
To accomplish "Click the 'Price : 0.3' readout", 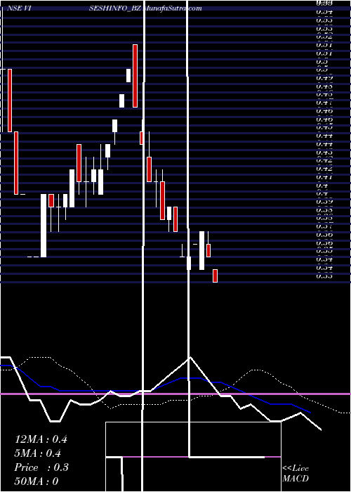I will click(41, 467).
